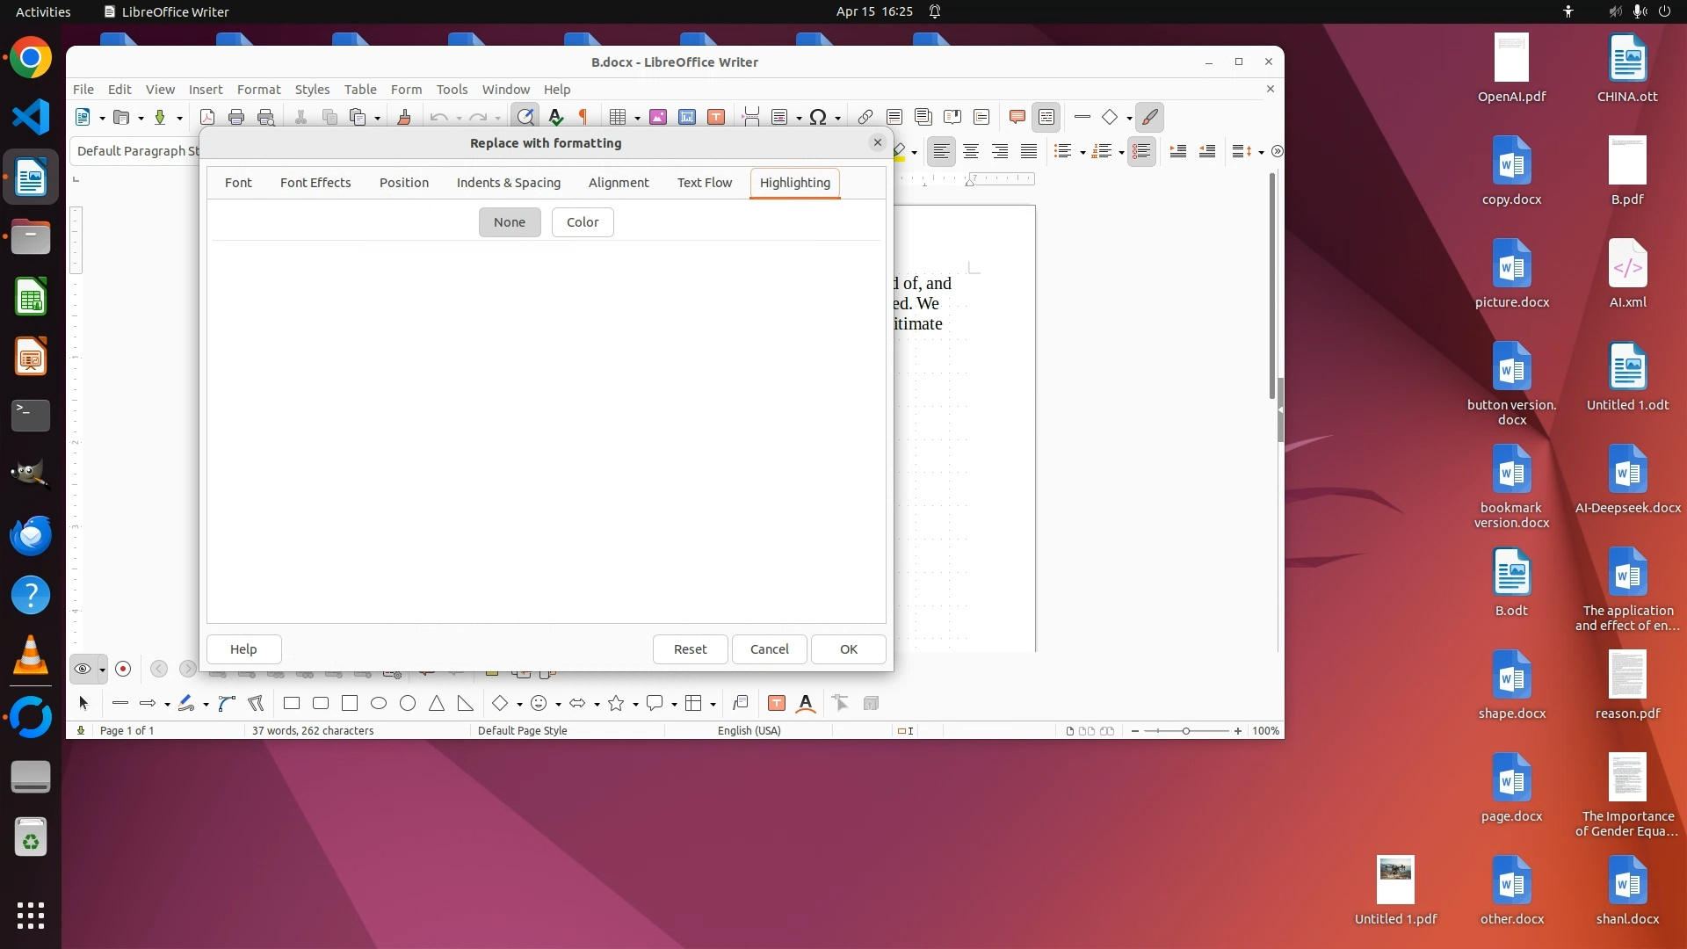
Task: Click the Insert Special Character omega icon
Action: coord(818,117)
